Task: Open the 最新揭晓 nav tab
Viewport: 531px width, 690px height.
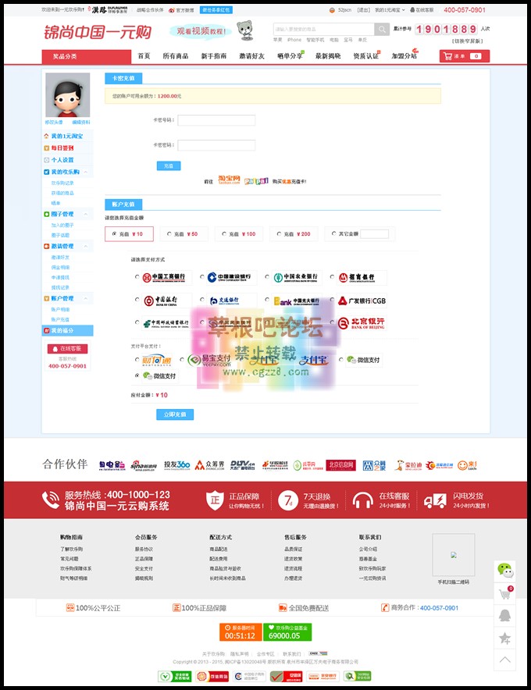Action: point(328,56)
